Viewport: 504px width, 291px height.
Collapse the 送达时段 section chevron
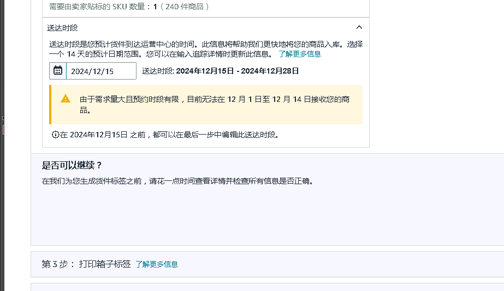pos(359,27)
